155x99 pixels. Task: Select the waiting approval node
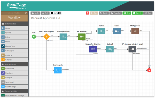tap(63, 37)
